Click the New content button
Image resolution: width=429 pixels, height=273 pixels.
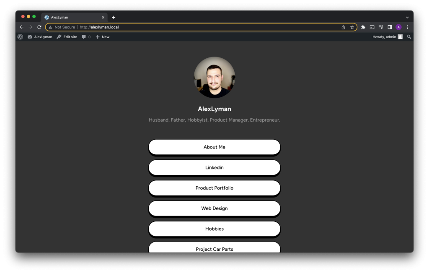[103, 37]
